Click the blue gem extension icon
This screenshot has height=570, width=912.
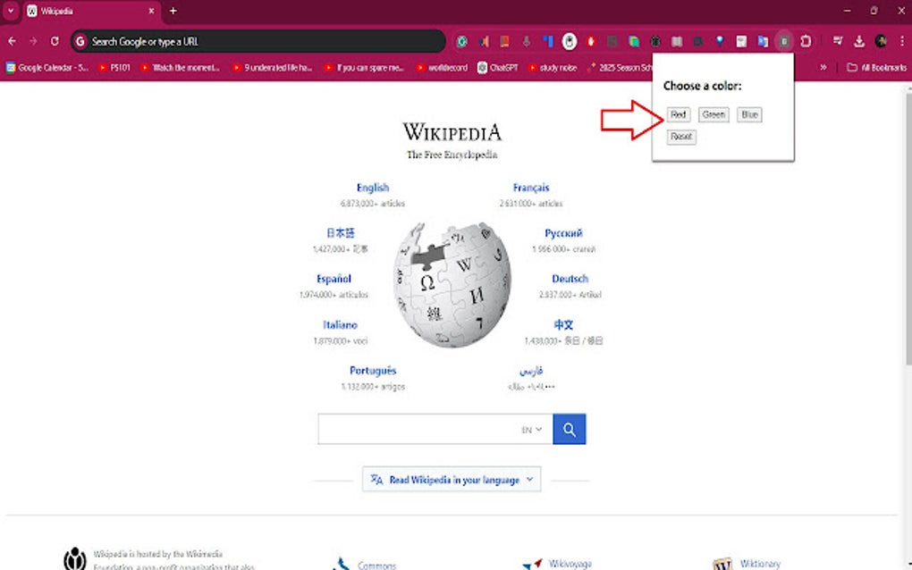pyautogui.click(x=720, y=41)
